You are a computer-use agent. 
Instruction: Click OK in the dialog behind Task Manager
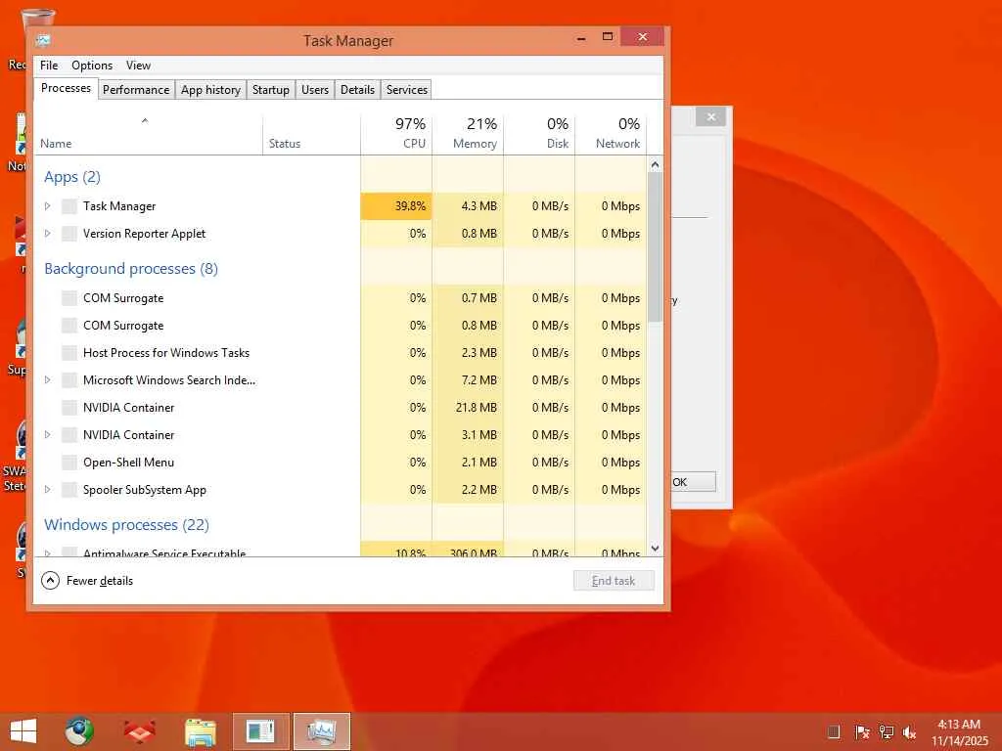pyautogui.click(x=693, y=482)
